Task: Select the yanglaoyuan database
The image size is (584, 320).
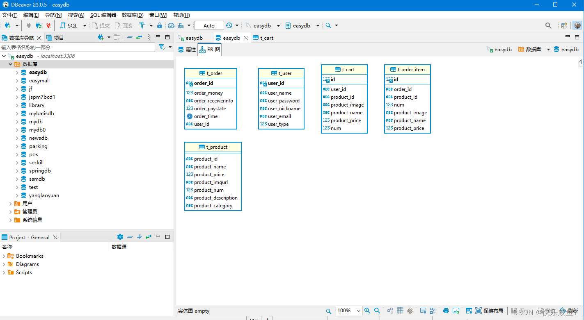Action: coord(44,195)
